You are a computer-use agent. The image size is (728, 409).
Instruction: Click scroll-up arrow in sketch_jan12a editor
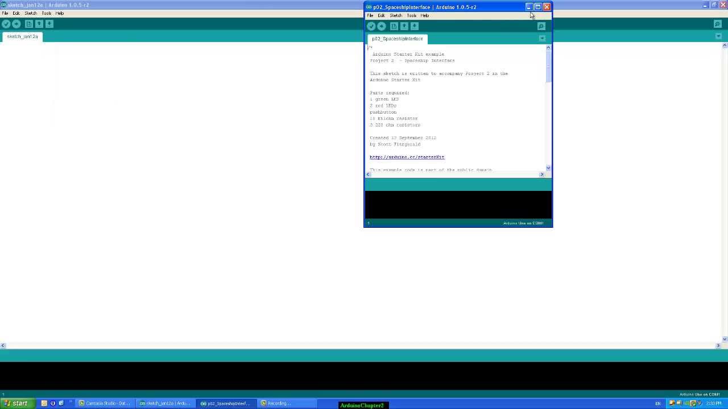point(725,45)
